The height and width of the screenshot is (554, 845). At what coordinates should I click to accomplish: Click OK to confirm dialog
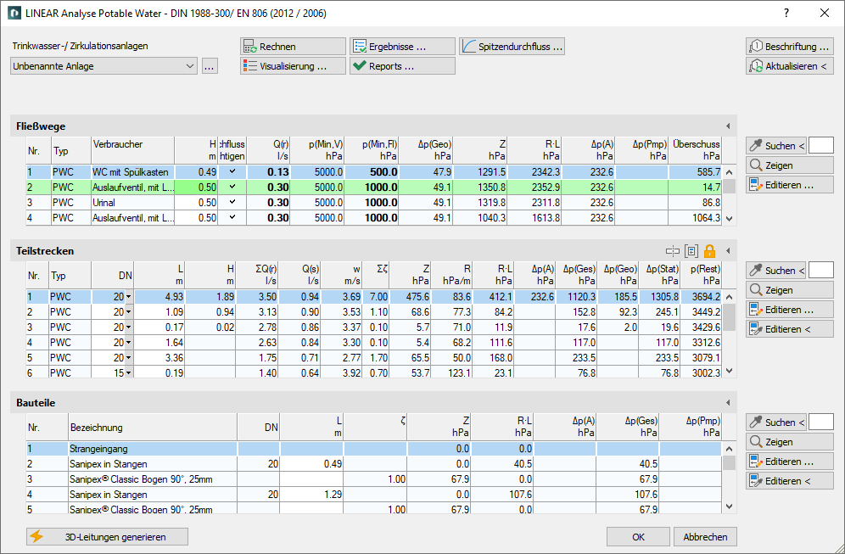pyautogui.click(x=639, y=537)
